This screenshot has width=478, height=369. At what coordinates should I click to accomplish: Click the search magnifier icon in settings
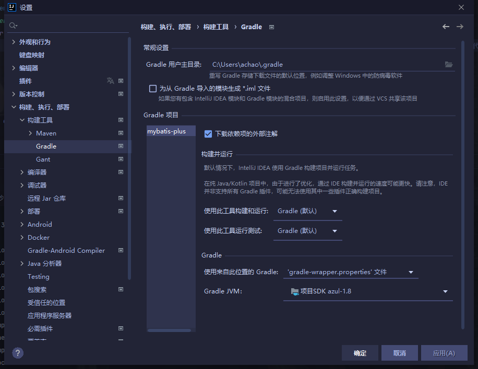click(13, 26)
